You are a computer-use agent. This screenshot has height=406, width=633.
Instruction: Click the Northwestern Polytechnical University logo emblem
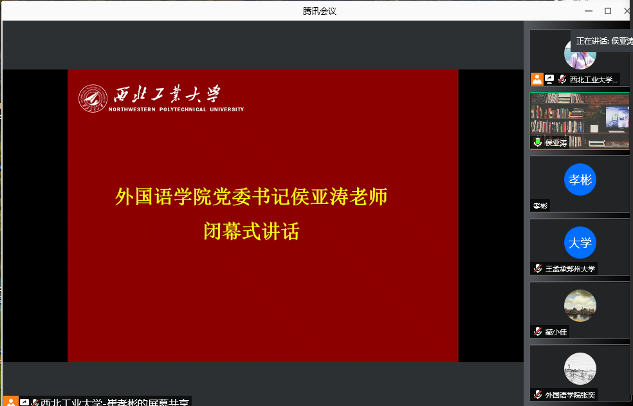[x=93, y=100]
